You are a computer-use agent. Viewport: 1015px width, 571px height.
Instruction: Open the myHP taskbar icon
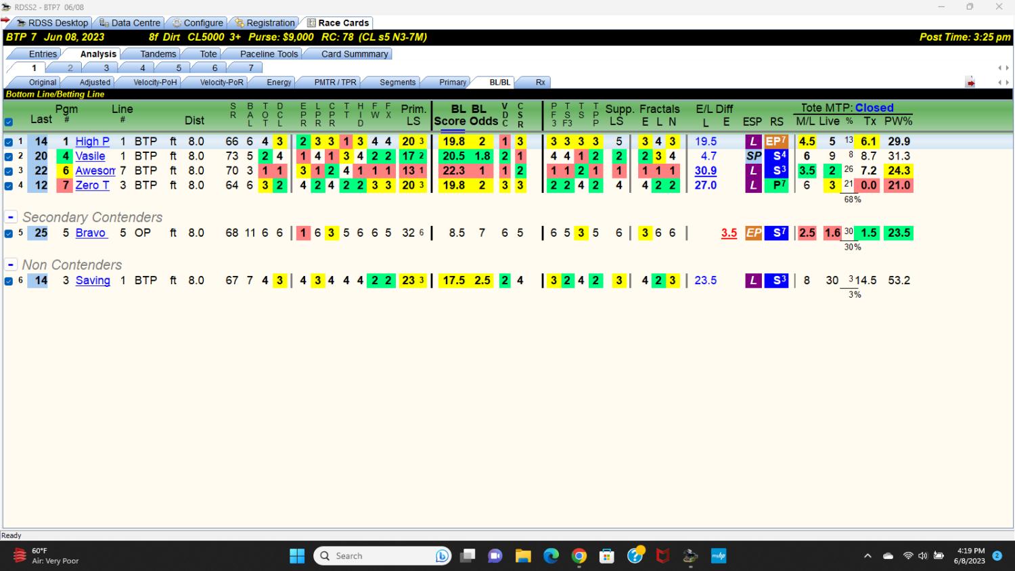(719, 556)
